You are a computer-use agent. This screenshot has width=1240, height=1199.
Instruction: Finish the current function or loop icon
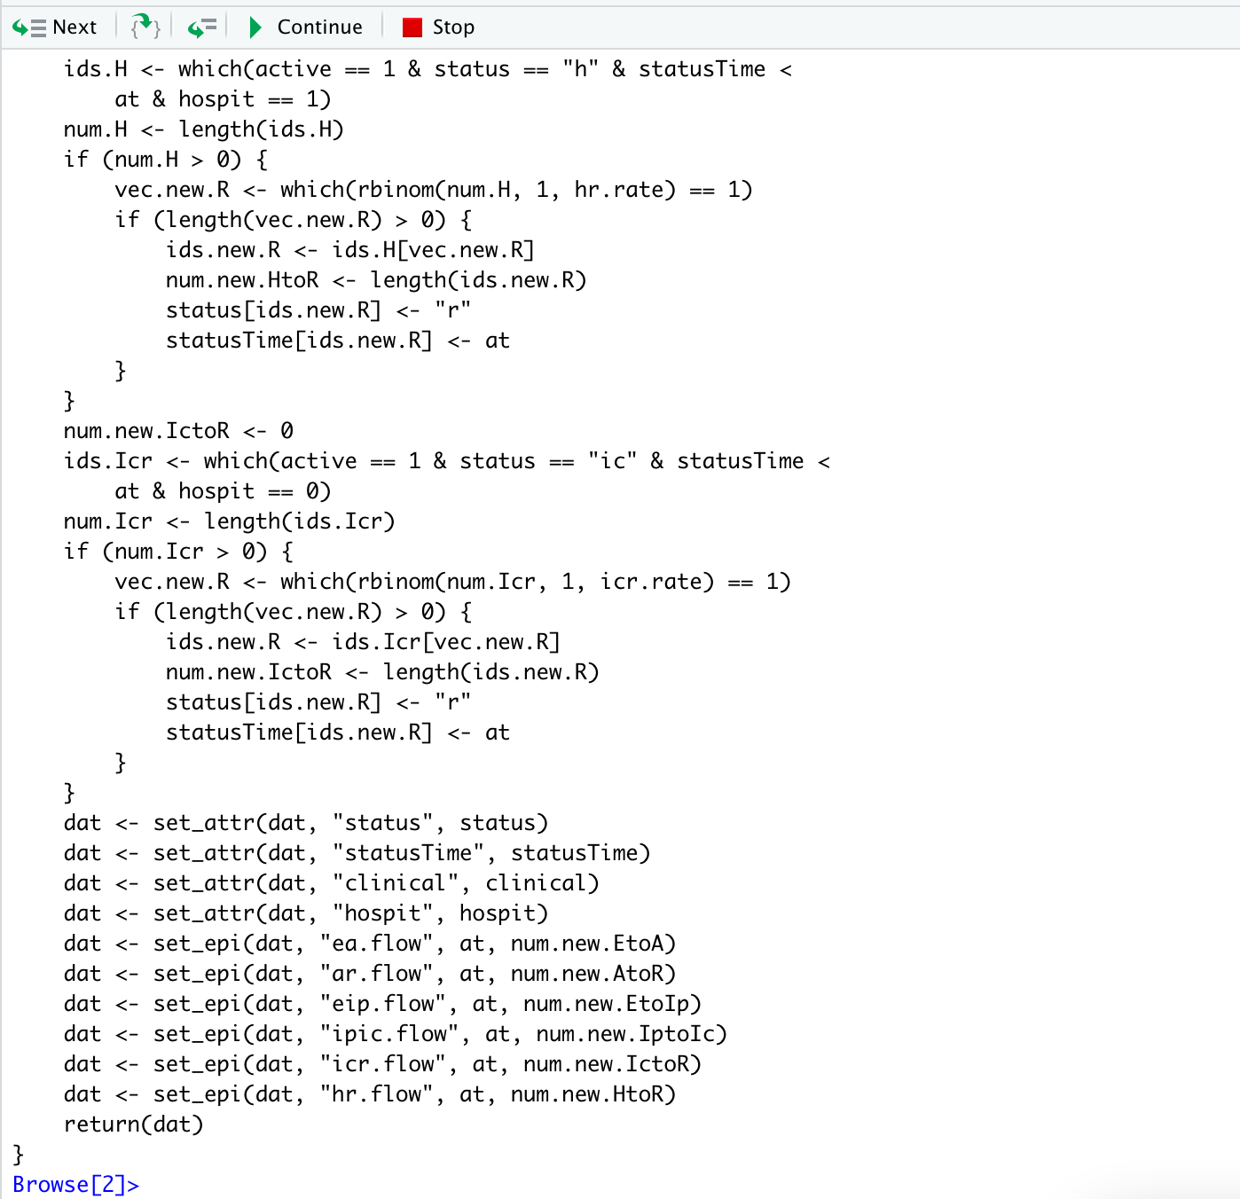(202, 27)
